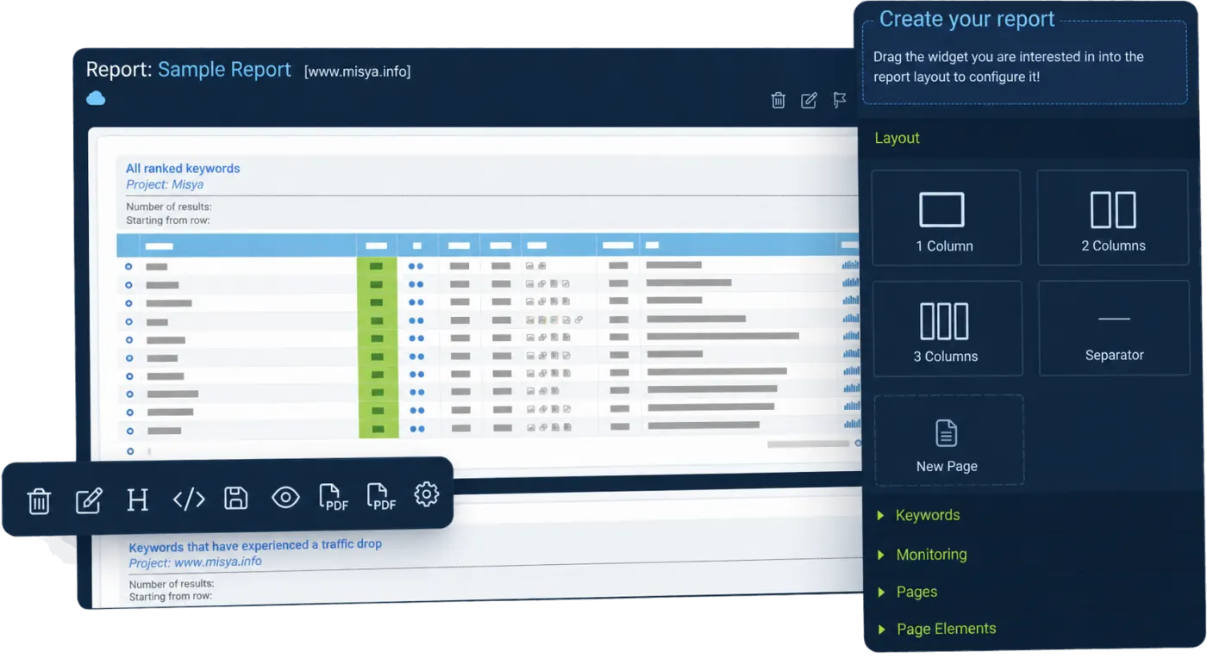Open settings with the gear icon in the toolbar

pyautogui.click(x=427, y=493)
